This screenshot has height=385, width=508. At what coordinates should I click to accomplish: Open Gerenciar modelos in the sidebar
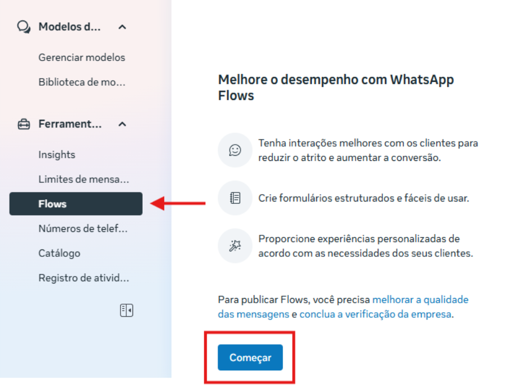(82, 58)
